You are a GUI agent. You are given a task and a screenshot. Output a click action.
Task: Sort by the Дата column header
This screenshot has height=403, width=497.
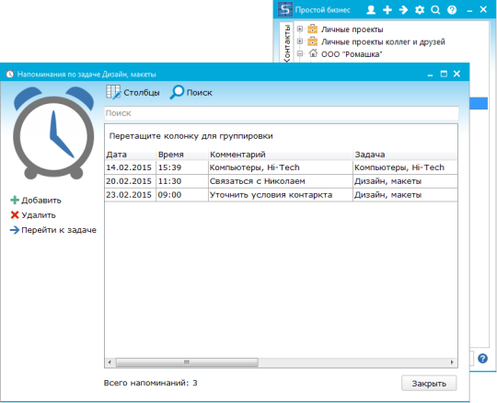[x=131, y=155]
